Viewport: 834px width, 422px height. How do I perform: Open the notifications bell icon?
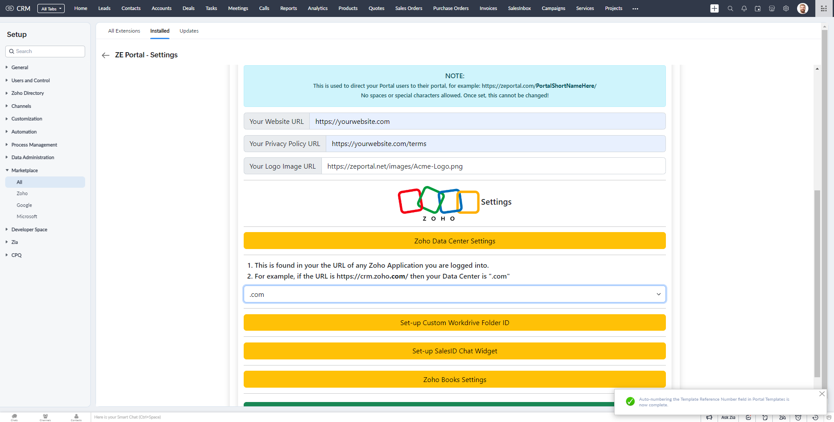(x=744, y=8)
